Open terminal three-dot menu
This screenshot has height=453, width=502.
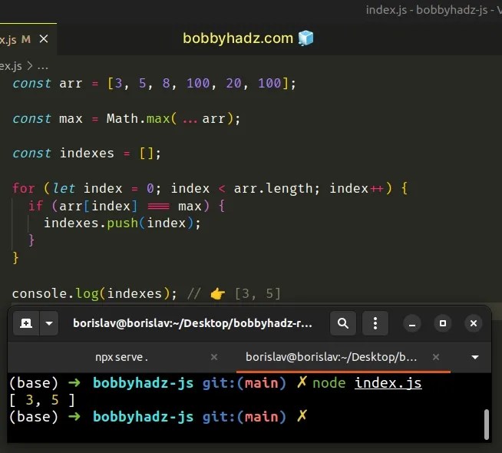point(375,323)
